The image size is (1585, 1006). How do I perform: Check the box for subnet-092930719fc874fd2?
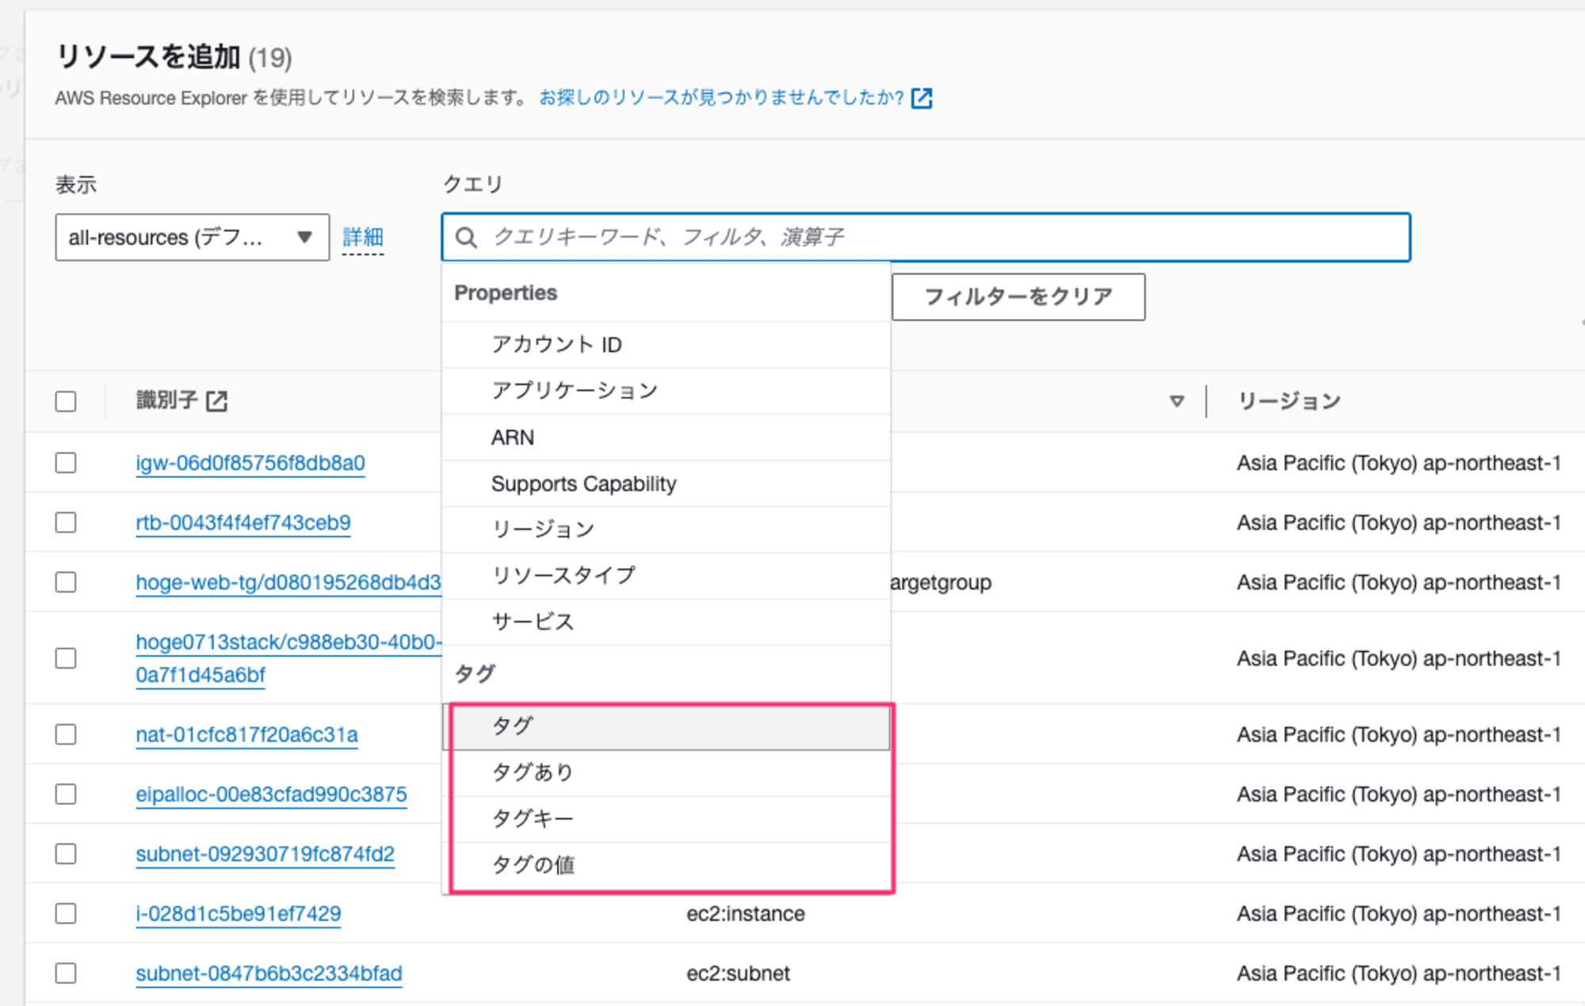point(66,854)
